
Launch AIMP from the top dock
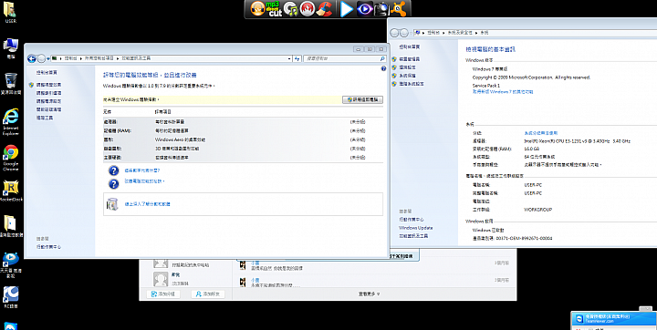coord(257,8)
